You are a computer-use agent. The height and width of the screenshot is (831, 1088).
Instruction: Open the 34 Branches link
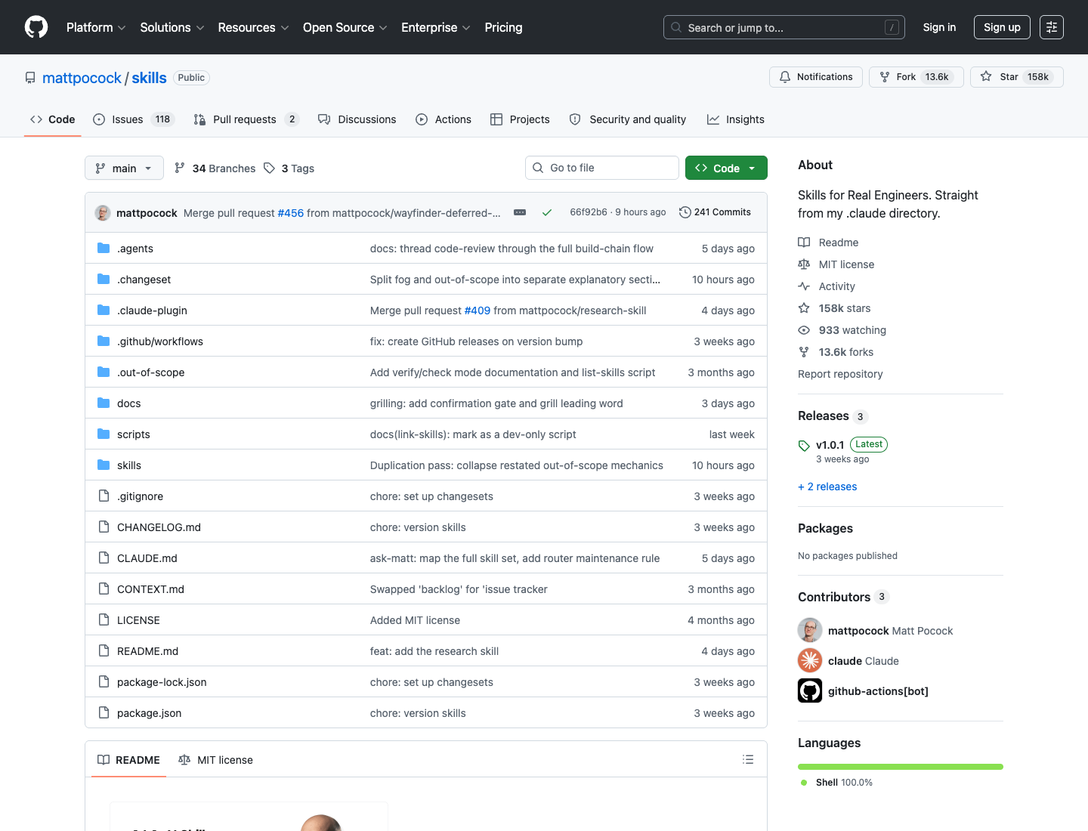click(215, 168)
